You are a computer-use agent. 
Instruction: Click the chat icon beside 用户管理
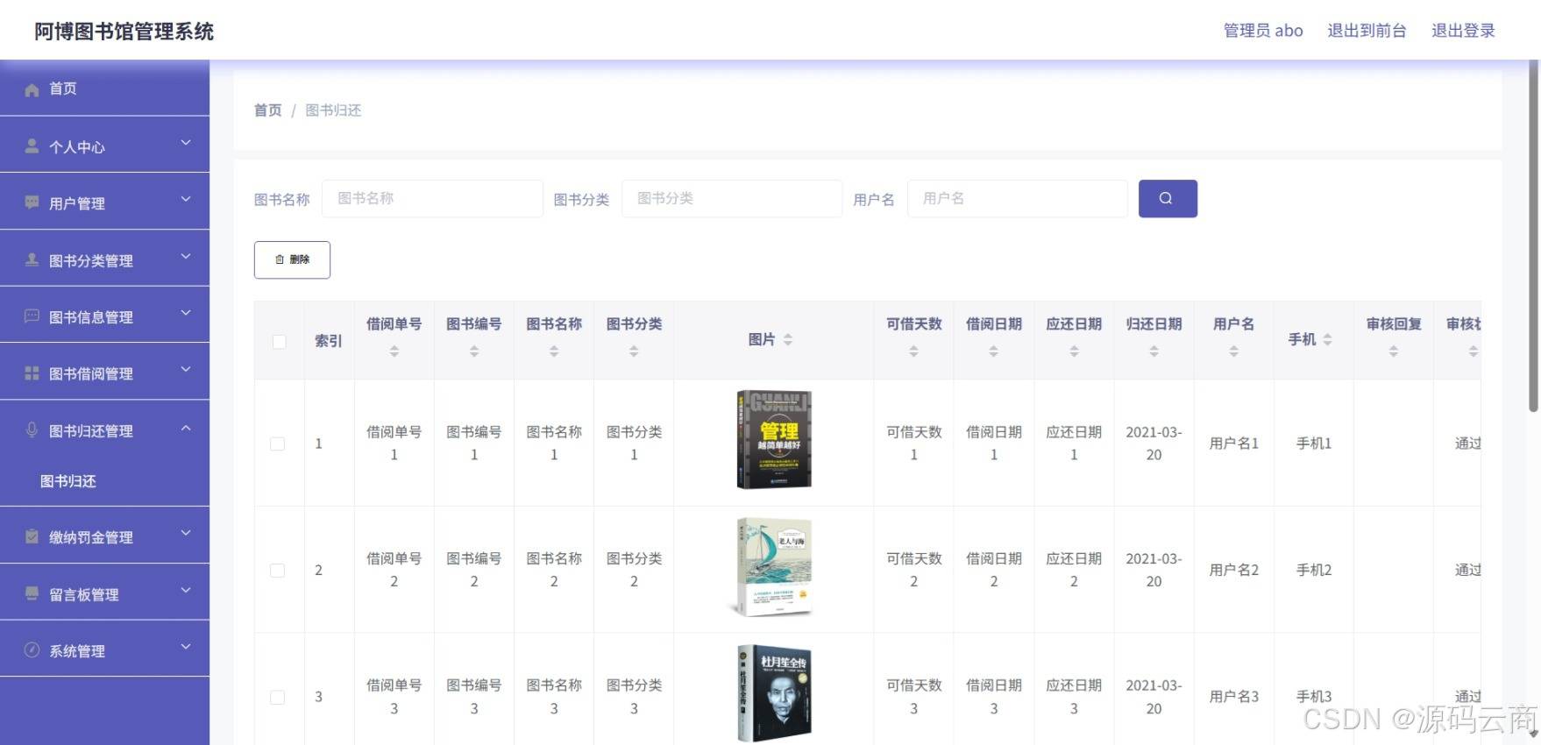(32, 202)
